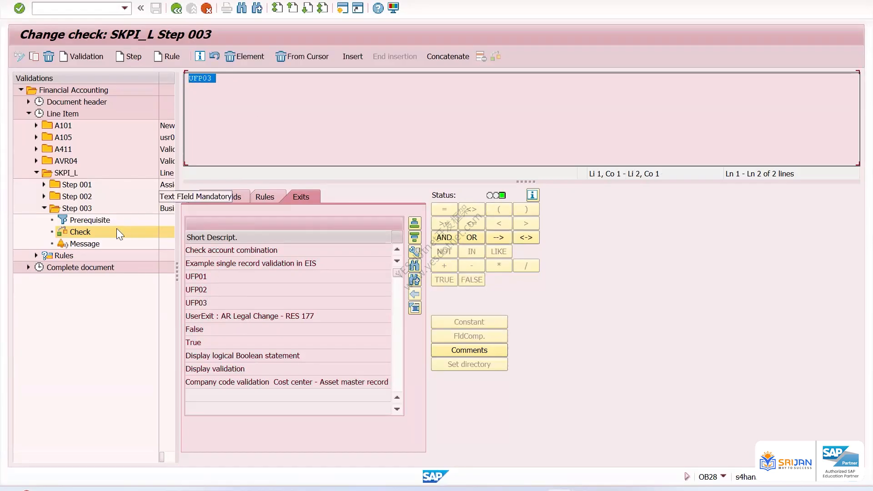Viewport: 873px width, 491px height.
Task: Click the green checkmark Enter icon
Action: [19, 8]
